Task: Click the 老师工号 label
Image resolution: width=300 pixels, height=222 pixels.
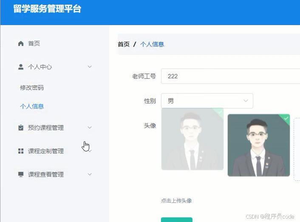Action: tap(144, 76)
